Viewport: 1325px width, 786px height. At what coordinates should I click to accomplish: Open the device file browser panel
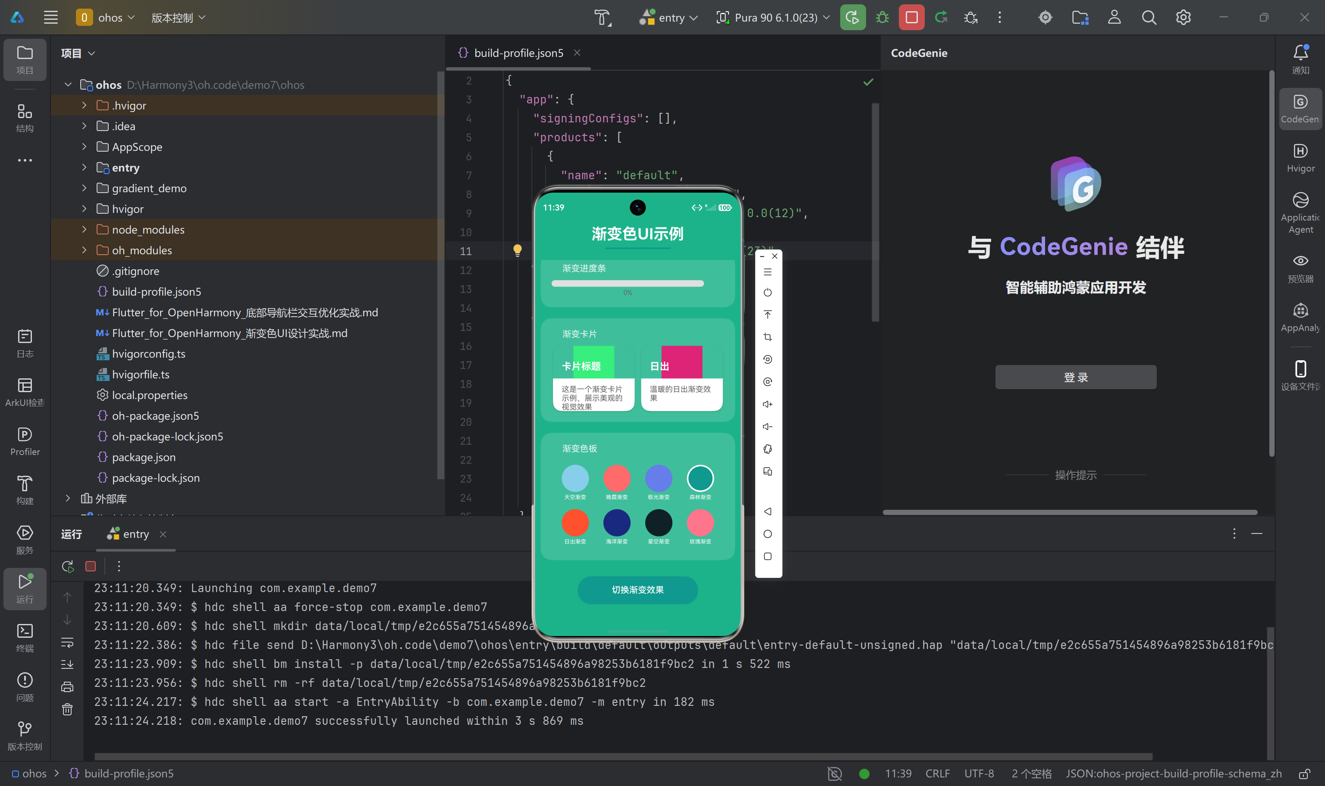[1300, 374]
